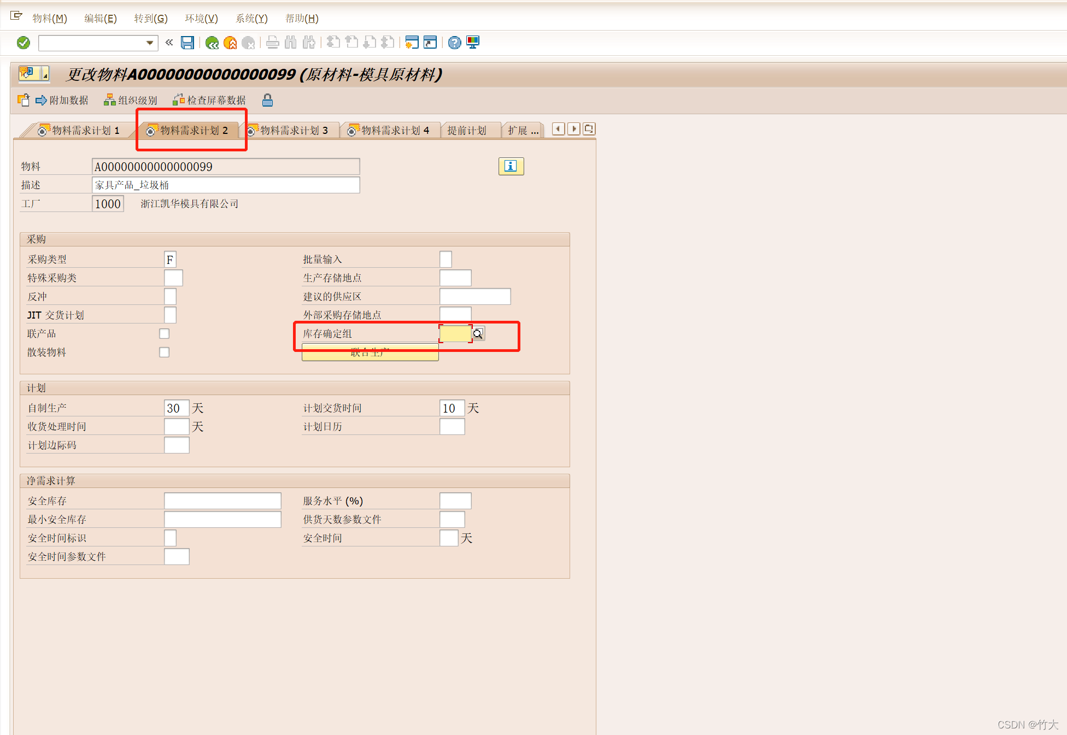This screenshot has width=1067, height=735.
Task: Click the Print icon in toolbar
Action: click(273, 43)
